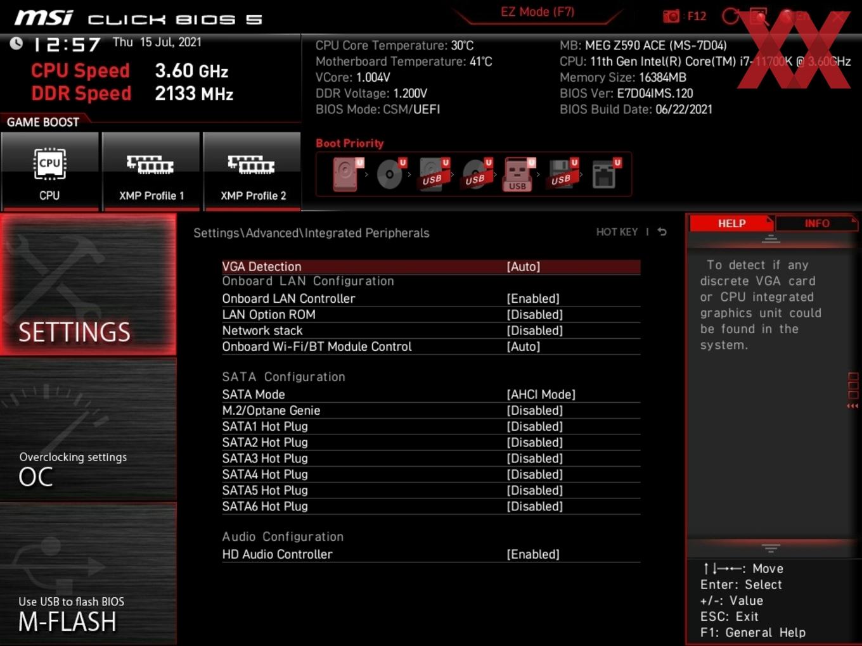Select the VGA Detection row label

[x=262, y=267]
